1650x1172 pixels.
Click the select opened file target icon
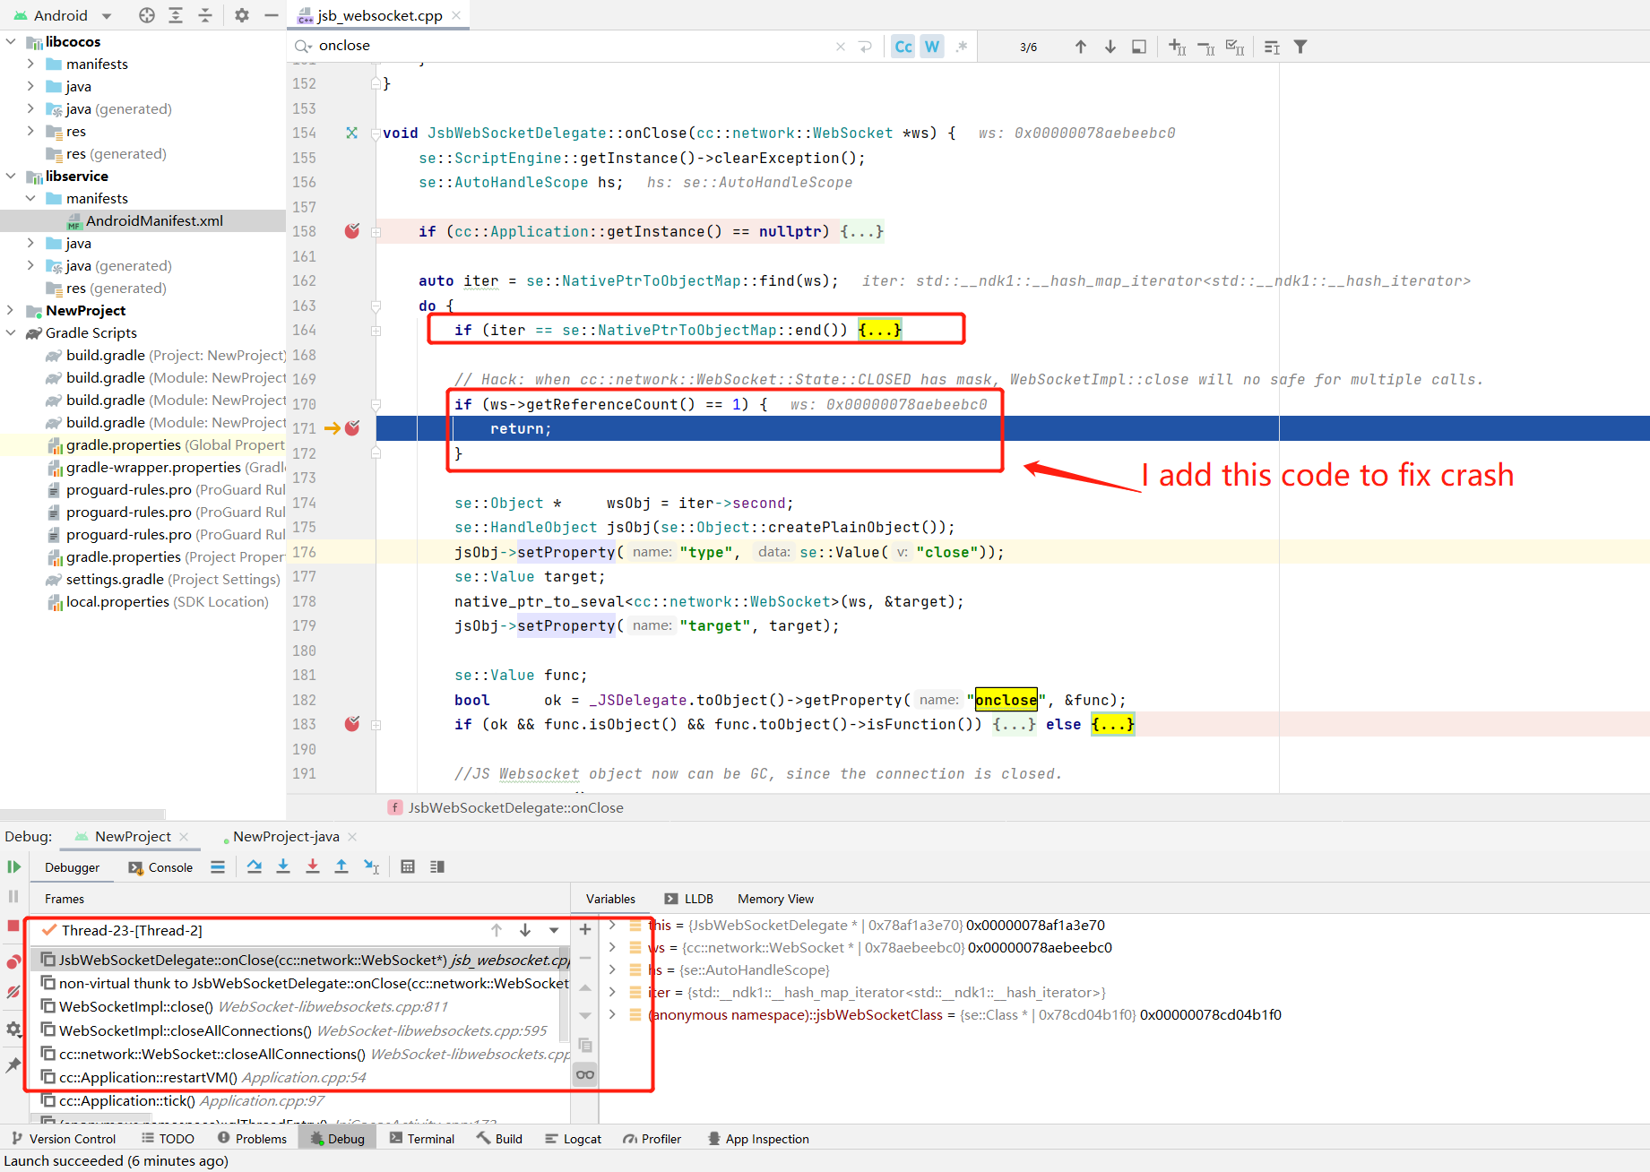(x=147, y=15)
